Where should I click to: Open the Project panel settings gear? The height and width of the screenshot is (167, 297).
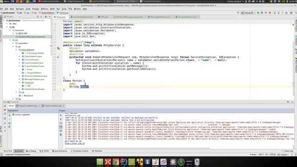(46, 17)
